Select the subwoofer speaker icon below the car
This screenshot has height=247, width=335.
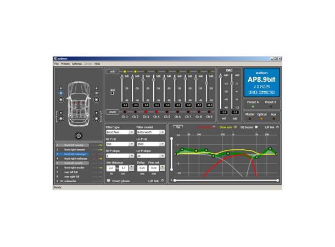(x=79, y=136)
